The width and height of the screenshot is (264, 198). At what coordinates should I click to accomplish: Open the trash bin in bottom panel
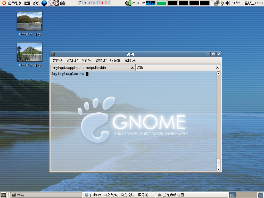click(260, 195)
